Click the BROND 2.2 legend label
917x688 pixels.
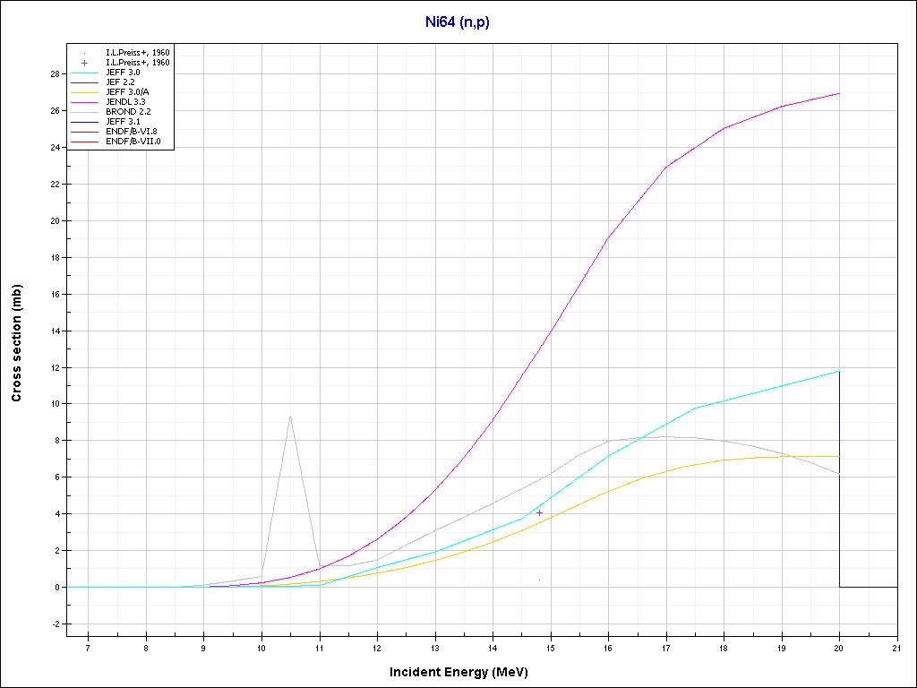tap(127, 112)
